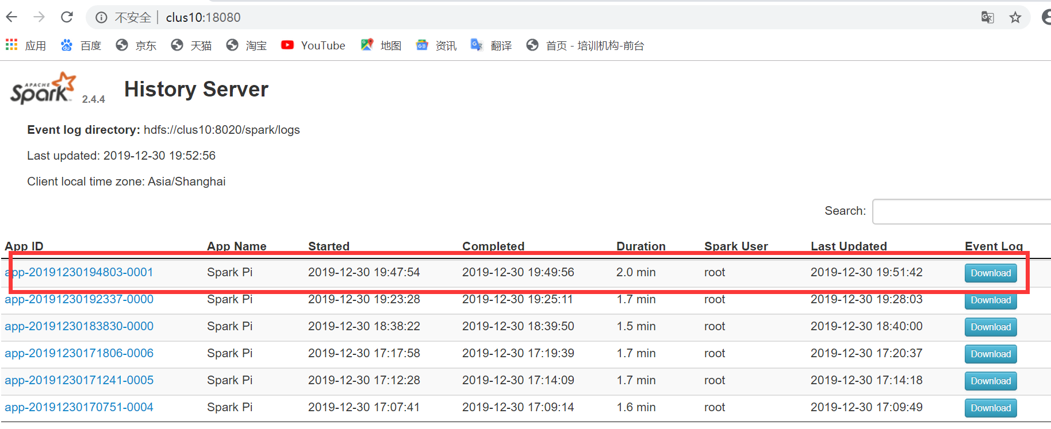Sort by the Completed column header
This screenshot has width=1051, height=429.
click(x=493, y=246)
